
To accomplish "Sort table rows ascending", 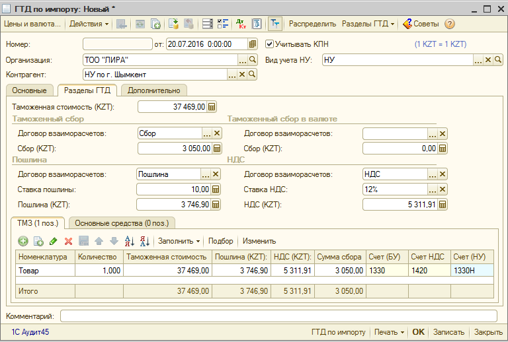I will [x=129, y=241].
